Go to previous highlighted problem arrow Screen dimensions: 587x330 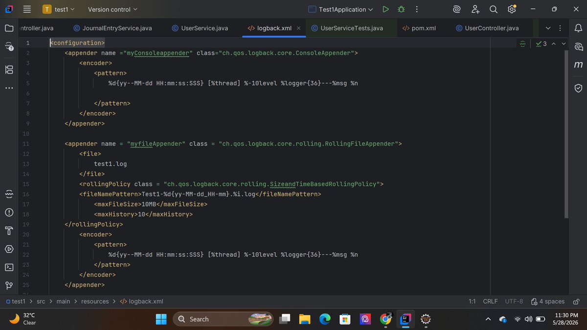tap(554, 44)
